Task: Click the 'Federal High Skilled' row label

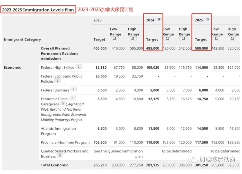Action: [x=58, y=68]
